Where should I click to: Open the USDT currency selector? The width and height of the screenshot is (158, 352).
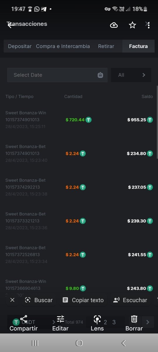point(33,322)
